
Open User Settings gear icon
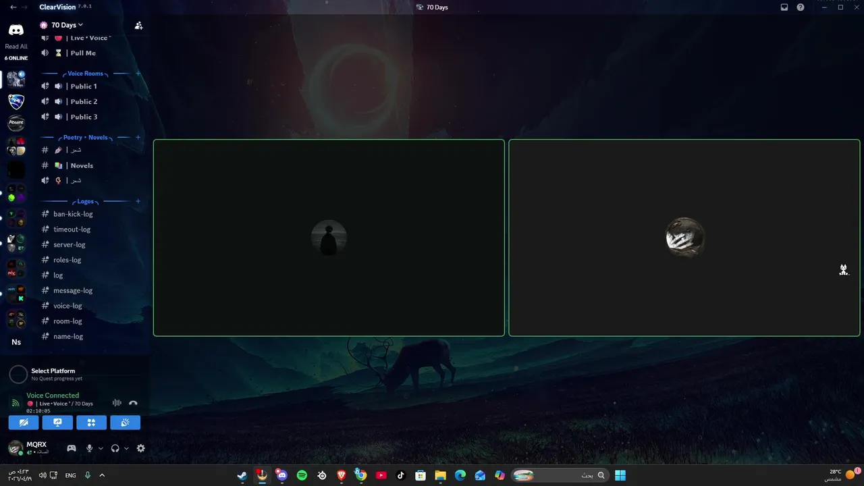(141, 448)
